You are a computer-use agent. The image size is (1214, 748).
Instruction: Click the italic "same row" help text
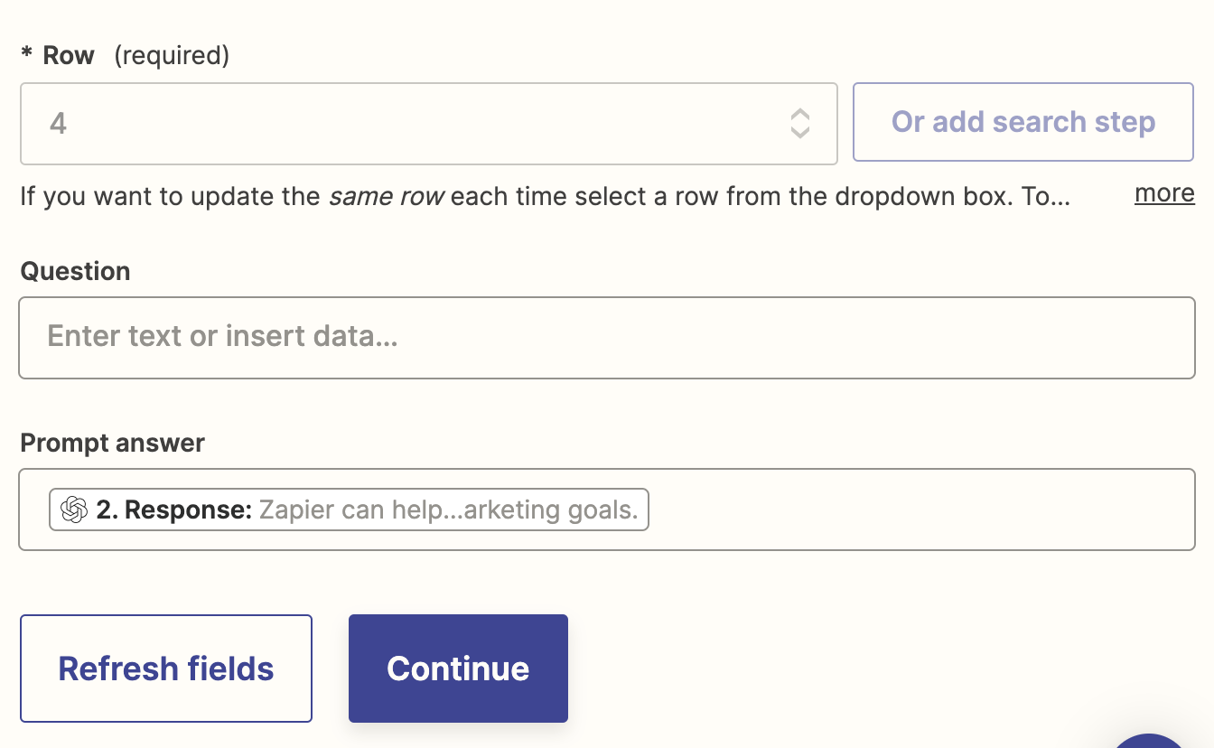(386, 196)
